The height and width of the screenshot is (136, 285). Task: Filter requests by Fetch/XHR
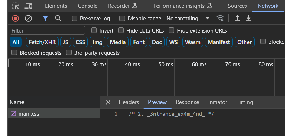pyautogui.click(x=42, y=42)
